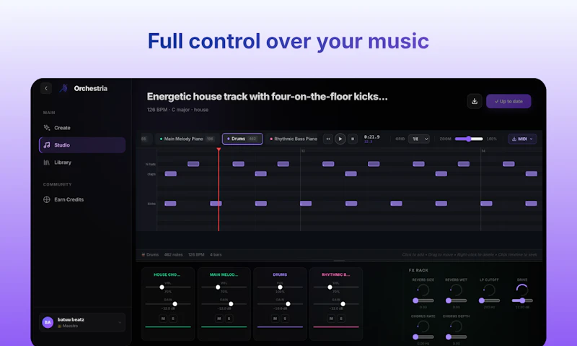Image resolution: width=577 pixels, height=346 pixels.
Task: Click the BA user avatar
Action: (x=48, y=322)
